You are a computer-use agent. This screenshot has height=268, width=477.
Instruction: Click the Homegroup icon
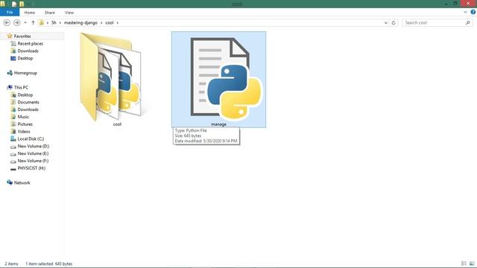pyautogui.click(x=10, y=73)
